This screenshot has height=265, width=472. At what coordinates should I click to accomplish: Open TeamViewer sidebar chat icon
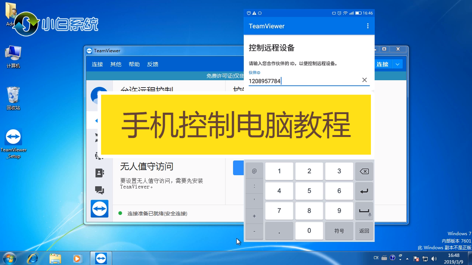coord(100,190)
